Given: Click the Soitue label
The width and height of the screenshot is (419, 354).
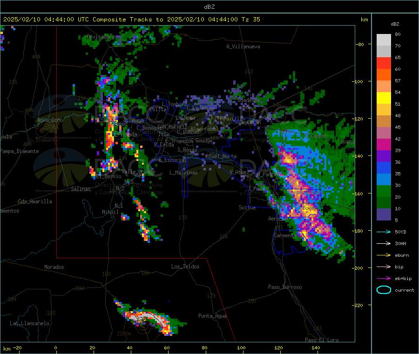Looking at the screenshot, I should tap(247, 207).
